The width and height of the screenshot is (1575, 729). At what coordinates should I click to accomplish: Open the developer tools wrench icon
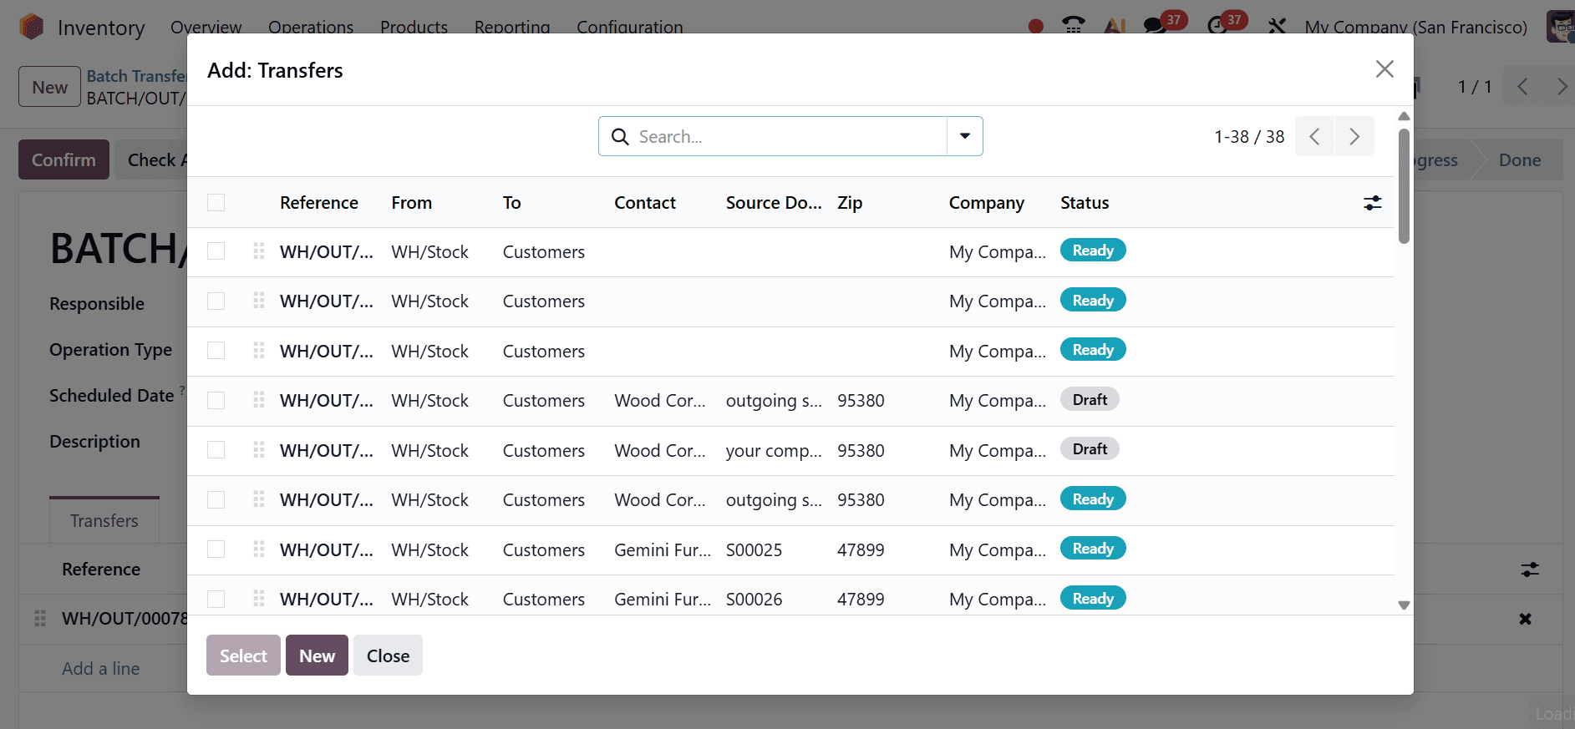click(1277, 27)
